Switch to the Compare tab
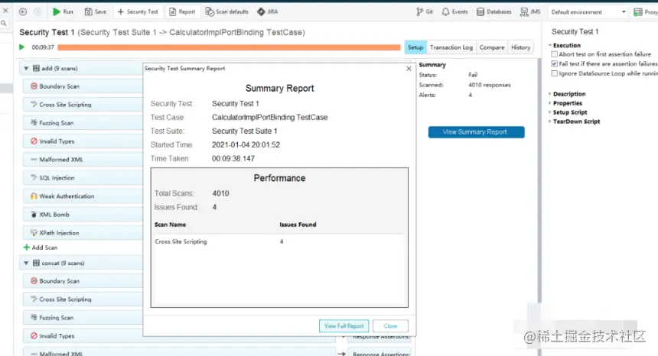Image resolution: width=658 pixels, height=356 pixels. (x=492, y=47)
